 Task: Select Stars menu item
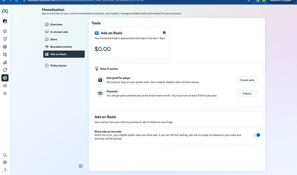coord(64,39)
